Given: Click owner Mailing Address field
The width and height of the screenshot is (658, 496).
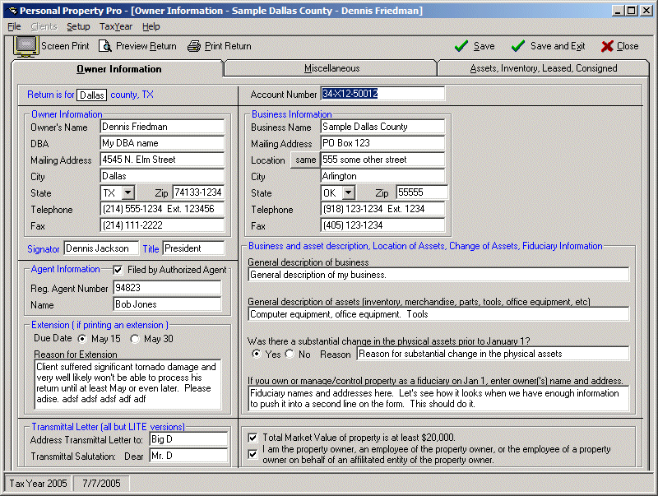Looking at the screenshot, I should (162, 160).
